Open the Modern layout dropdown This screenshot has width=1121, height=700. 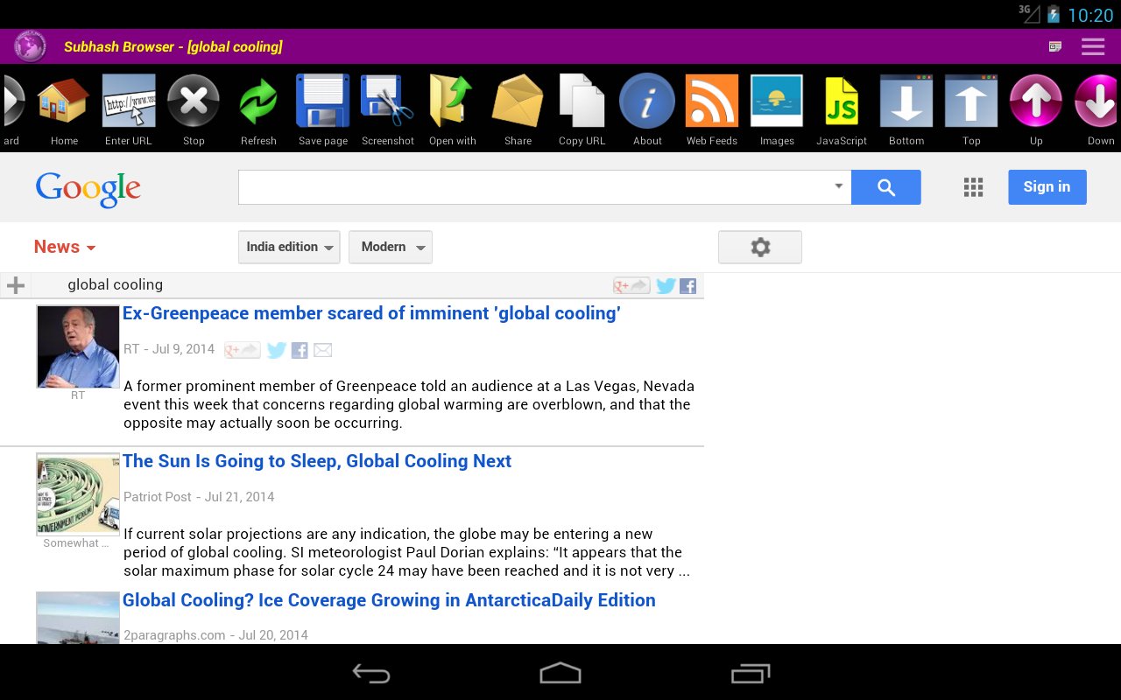click(x=391, y=247)
